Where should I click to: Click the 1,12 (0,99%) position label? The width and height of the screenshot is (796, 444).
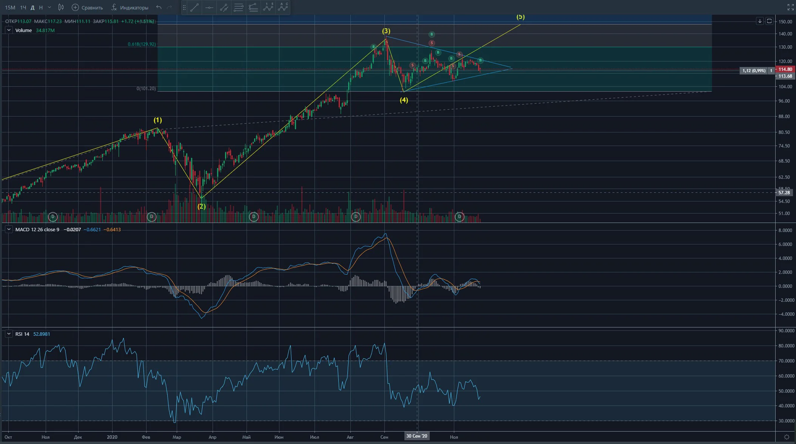click(754, 71)
